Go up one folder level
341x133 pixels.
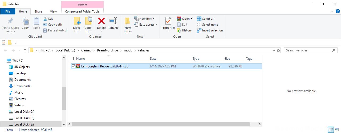[x=25, y=50]
